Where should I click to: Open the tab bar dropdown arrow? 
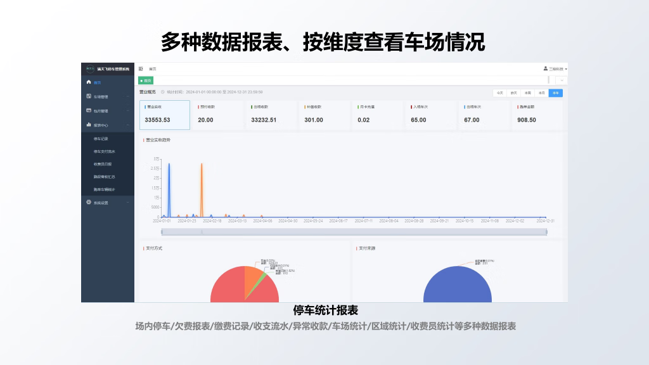click(562, 80)
